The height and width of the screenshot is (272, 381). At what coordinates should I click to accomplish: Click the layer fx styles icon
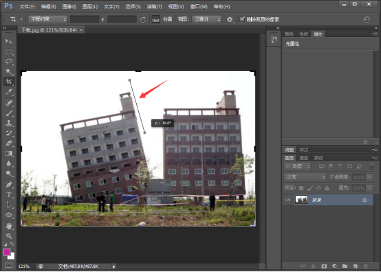314,267
